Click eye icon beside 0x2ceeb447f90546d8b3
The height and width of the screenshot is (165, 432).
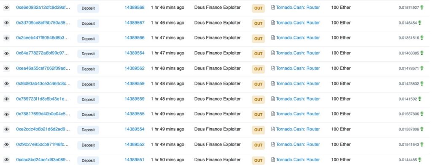[7, 38]
